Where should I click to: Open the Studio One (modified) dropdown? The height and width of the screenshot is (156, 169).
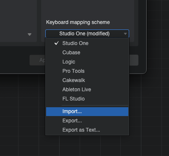pyautogui.click(x=87, y=34)
